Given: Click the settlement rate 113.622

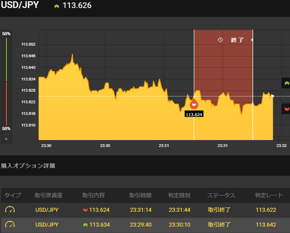Looking at the screenshot, I should (266, 210).
